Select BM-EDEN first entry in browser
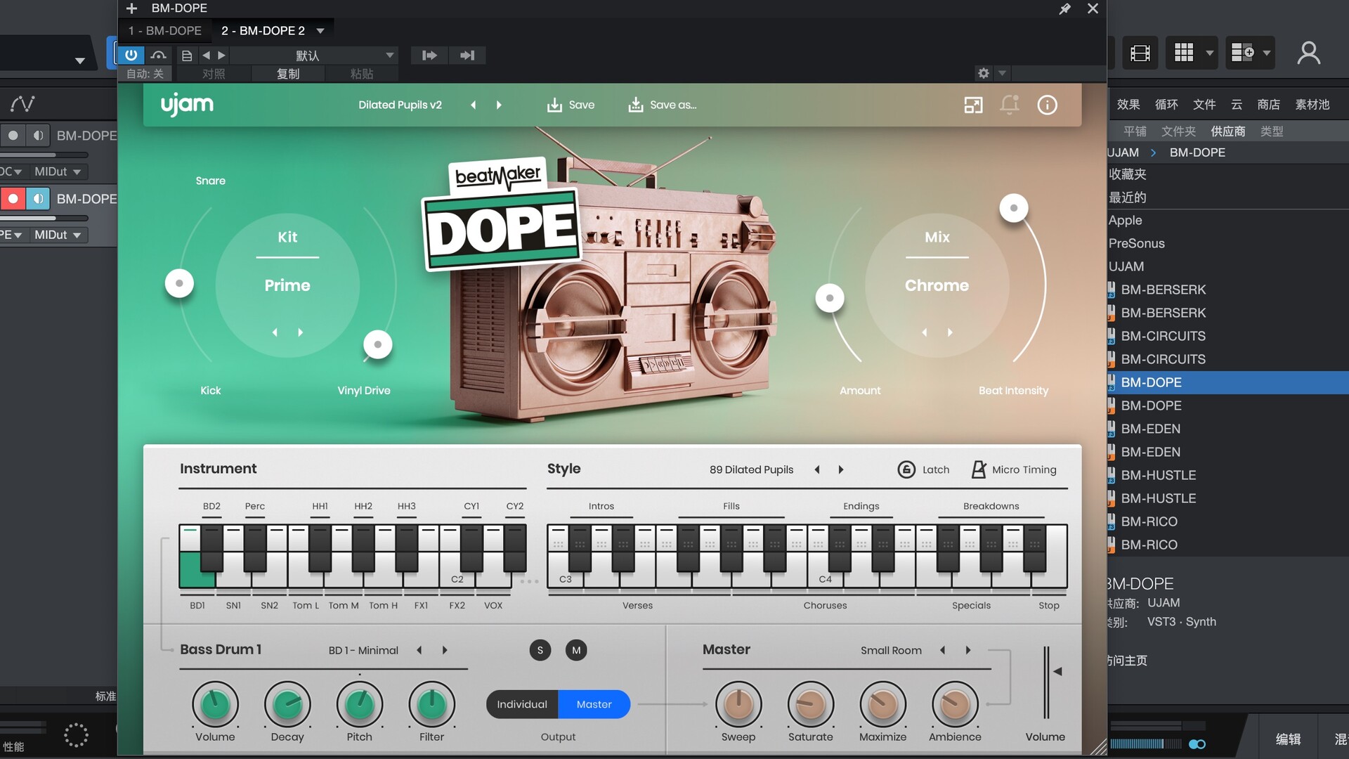Image resolution: width=1349 pixels, height=759 pixels. tap(1228, 429)
